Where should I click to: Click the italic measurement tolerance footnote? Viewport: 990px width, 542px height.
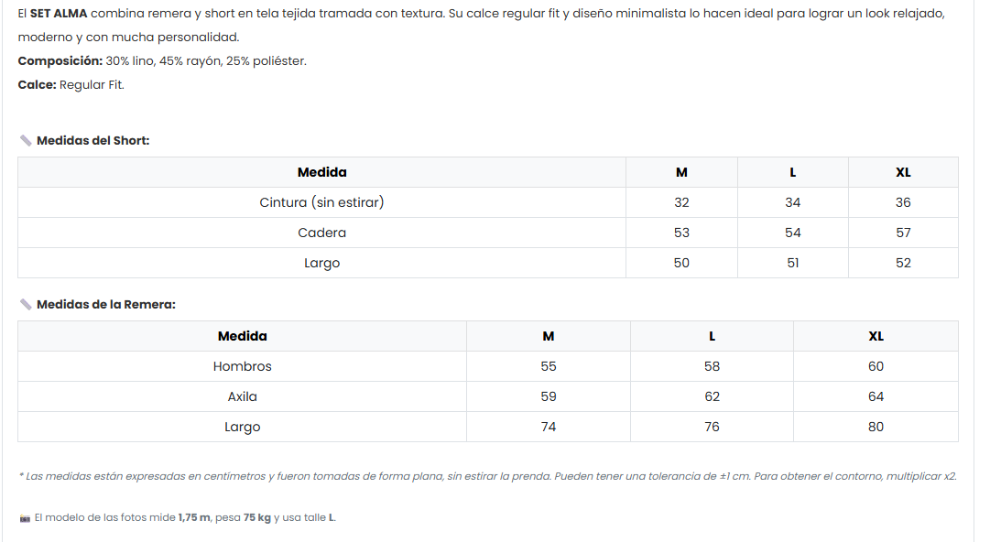click(487, 476)
